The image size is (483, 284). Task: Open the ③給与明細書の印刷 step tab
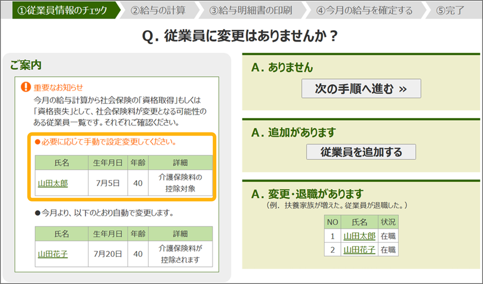coord(251,10)
